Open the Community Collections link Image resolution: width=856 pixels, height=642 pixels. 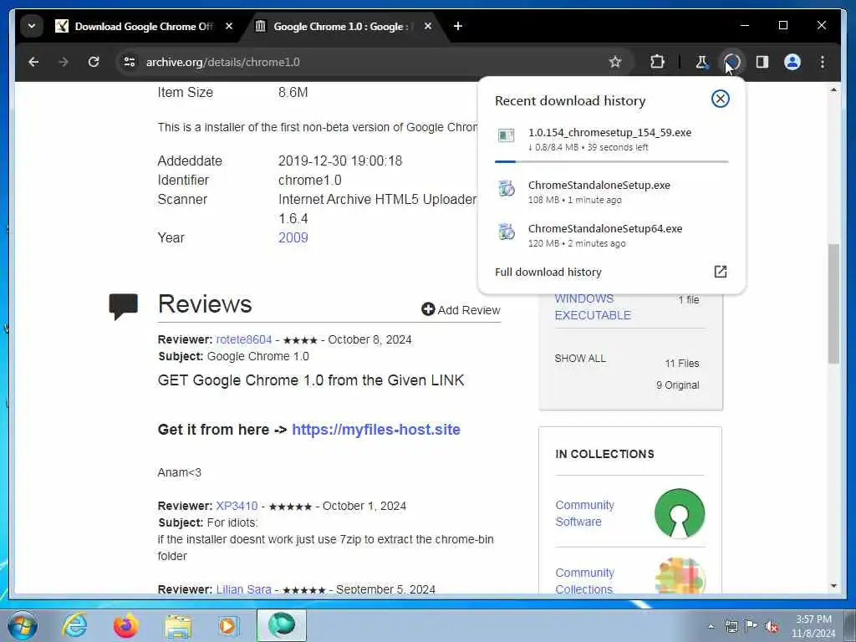click(584, 581)
